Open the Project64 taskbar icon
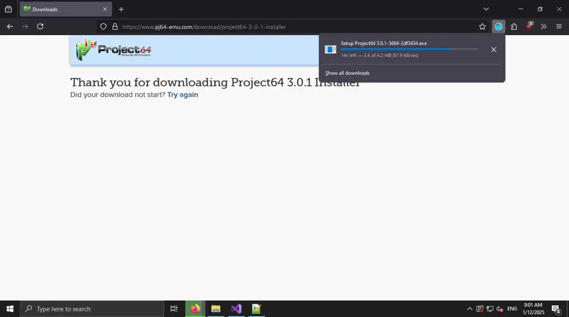 pos(256,309)
